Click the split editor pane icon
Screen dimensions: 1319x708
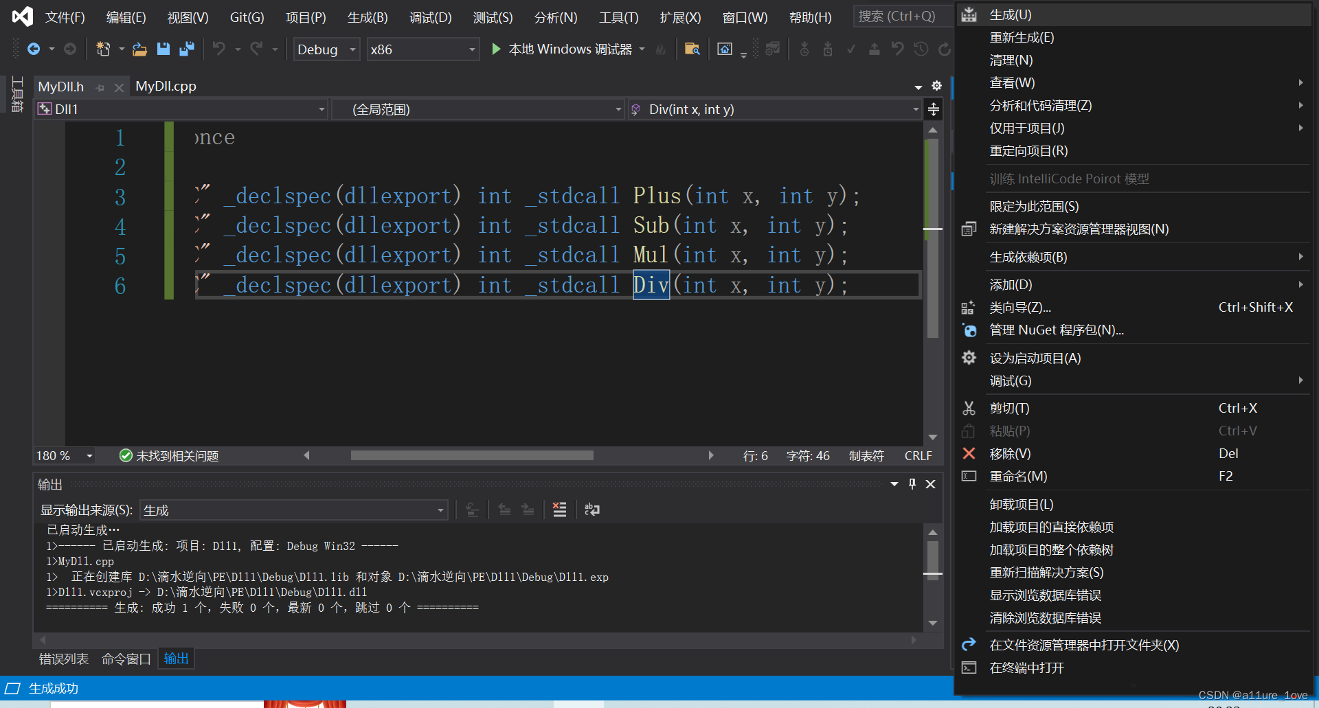point(934,109)
